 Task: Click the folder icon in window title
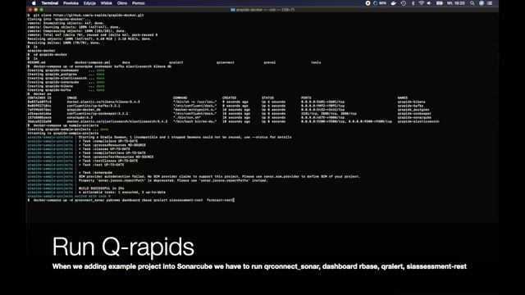pyautogui.click(x=233, y=10)
